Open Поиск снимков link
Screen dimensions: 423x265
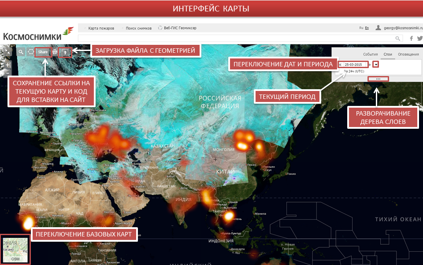click(x=139, y=28)
